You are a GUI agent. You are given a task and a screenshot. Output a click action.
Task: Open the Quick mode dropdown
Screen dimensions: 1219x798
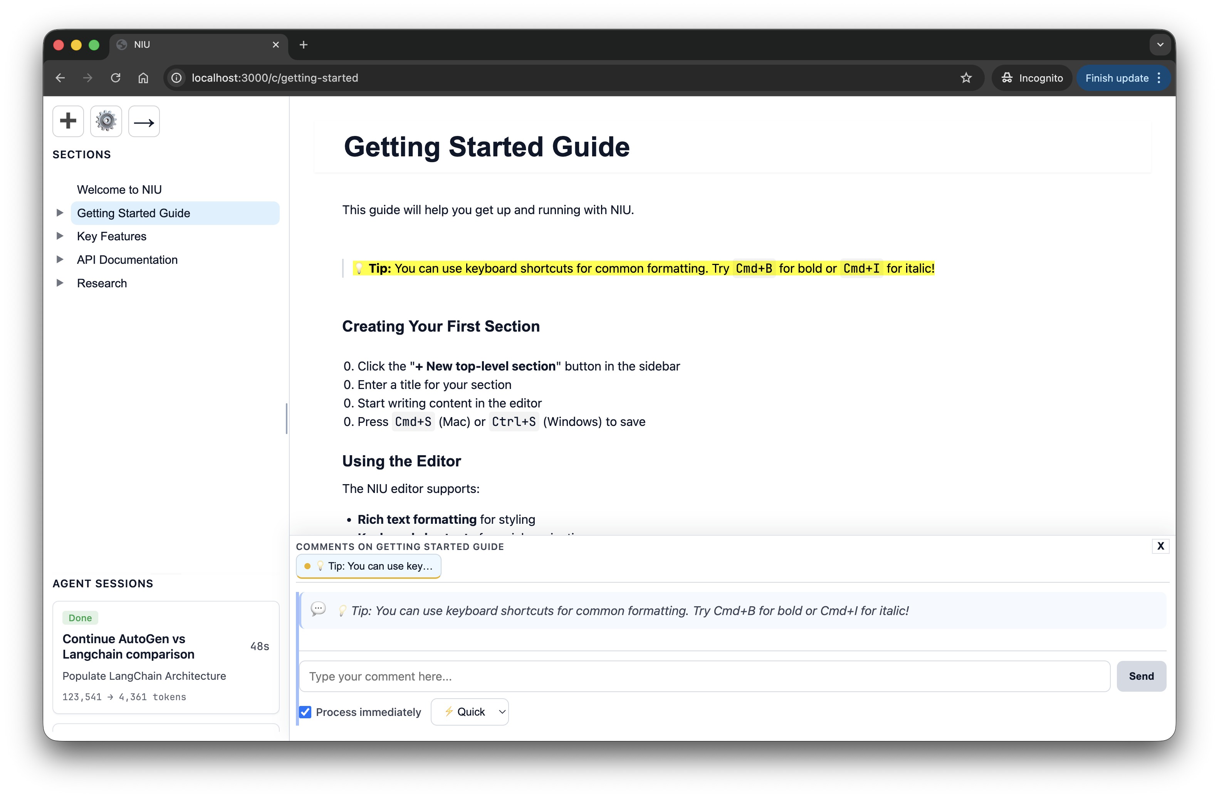pyautogui.click(x=470, y=712)
